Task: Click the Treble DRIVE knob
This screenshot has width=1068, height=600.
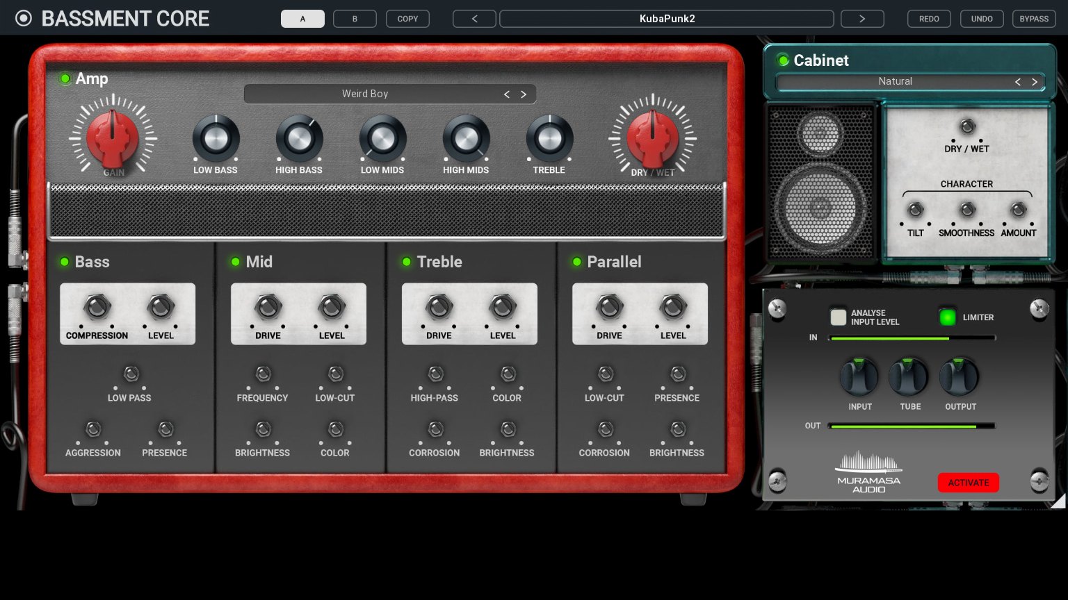Action: [439, 306]
